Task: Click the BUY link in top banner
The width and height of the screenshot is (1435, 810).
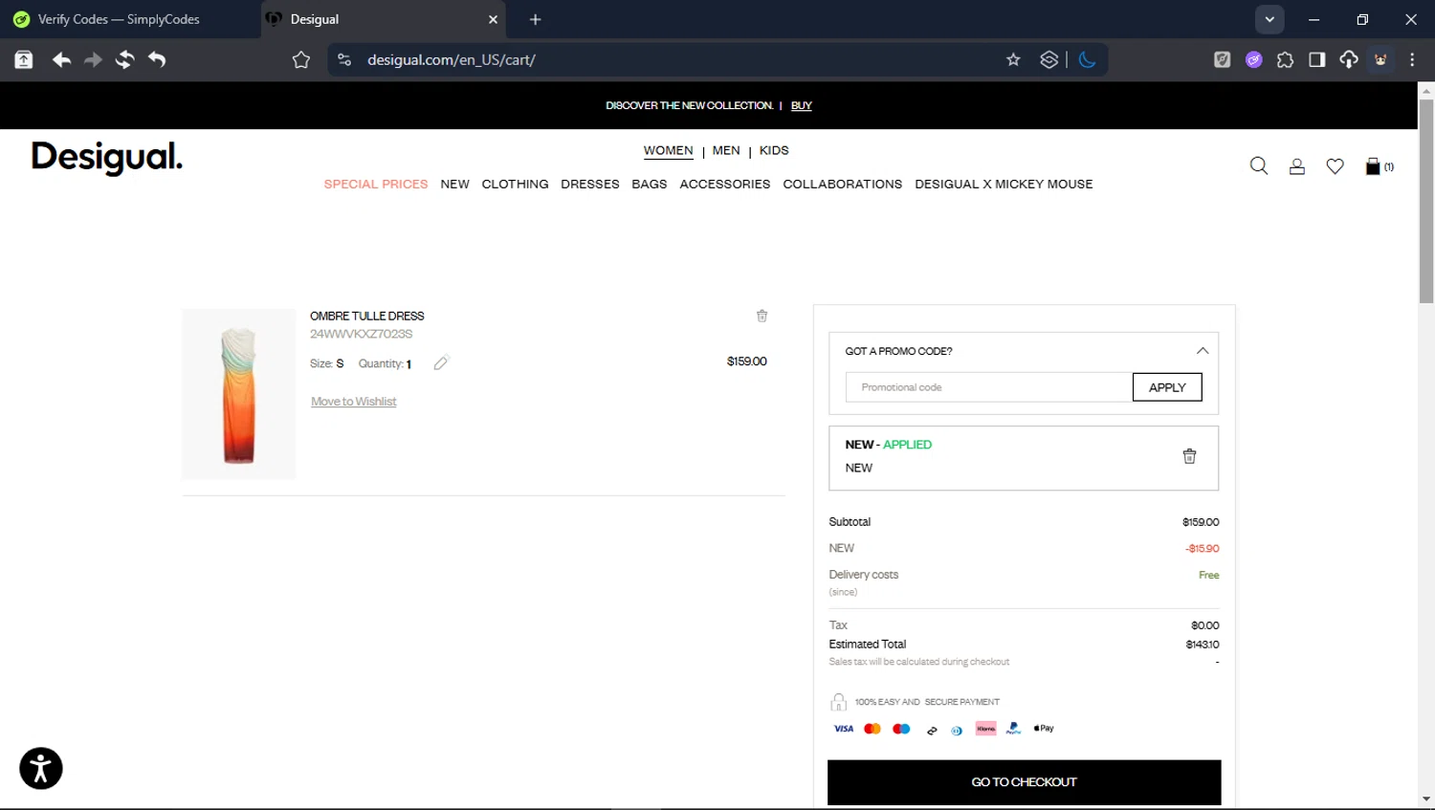Action: 802,105
